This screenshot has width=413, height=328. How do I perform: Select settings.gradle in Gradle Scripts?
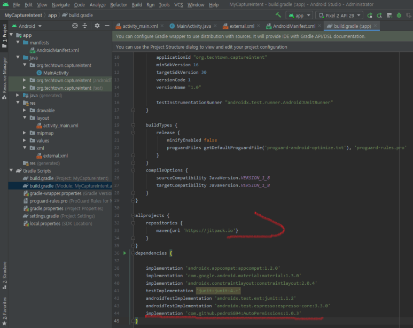(59, 216)
